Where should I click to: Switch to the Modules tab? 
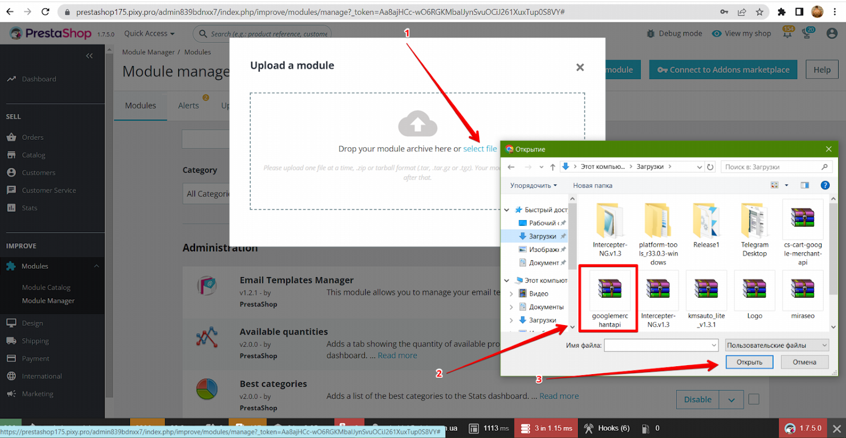(x=141, y=106)
